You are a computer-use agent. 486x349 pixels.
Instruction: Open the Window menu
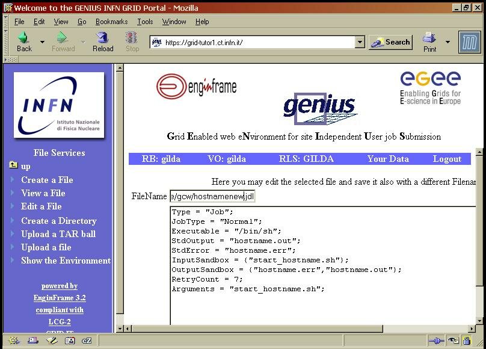point(174,22)
